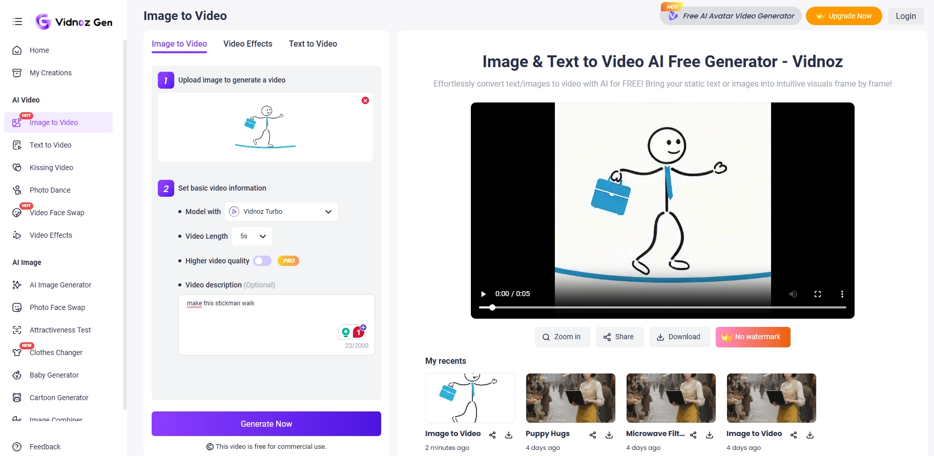The width and height of the screenshot is (934, 456).
Task: Click the No watermark button
Action: (x=753, y=337)
